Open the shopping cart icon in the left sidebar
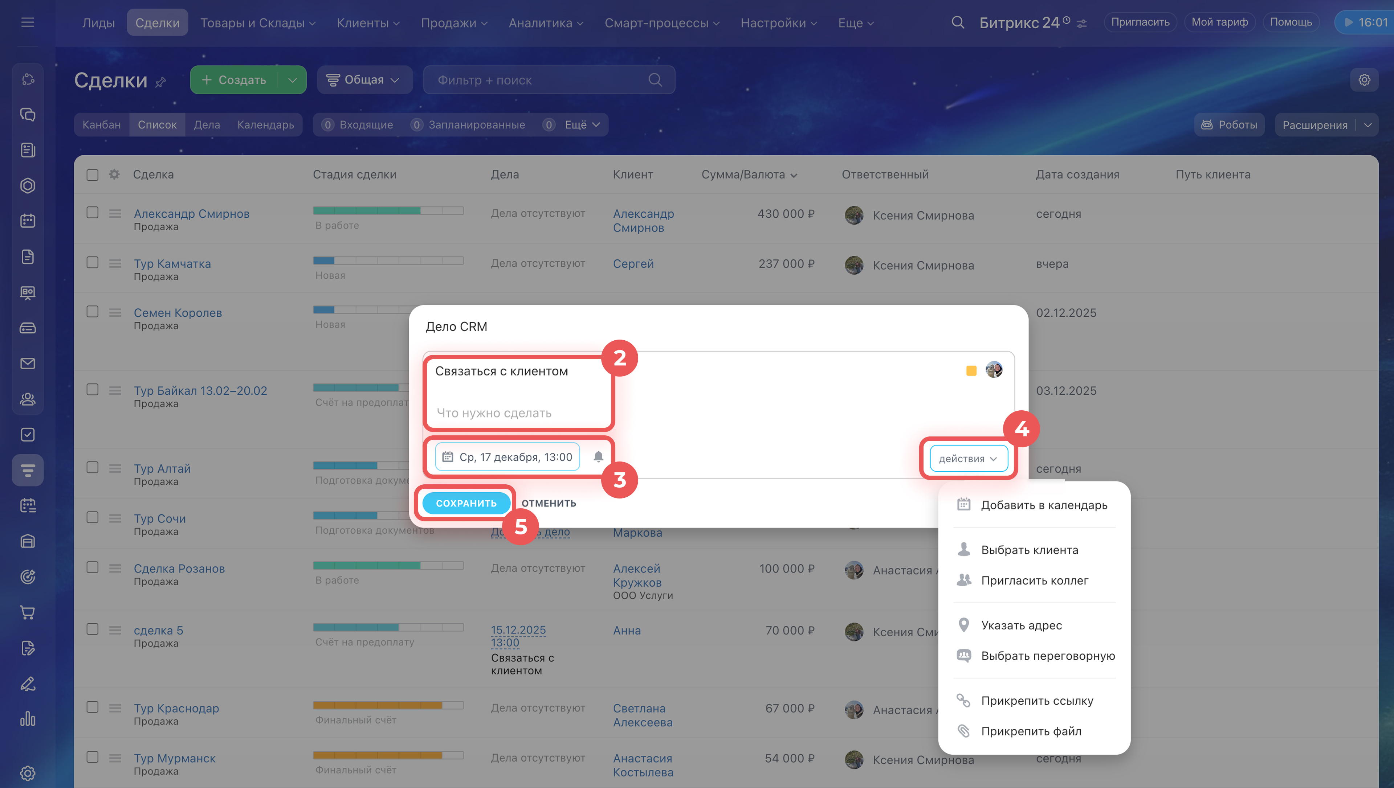The width and height of the screenshot is (1394, 788). (28, 612)
